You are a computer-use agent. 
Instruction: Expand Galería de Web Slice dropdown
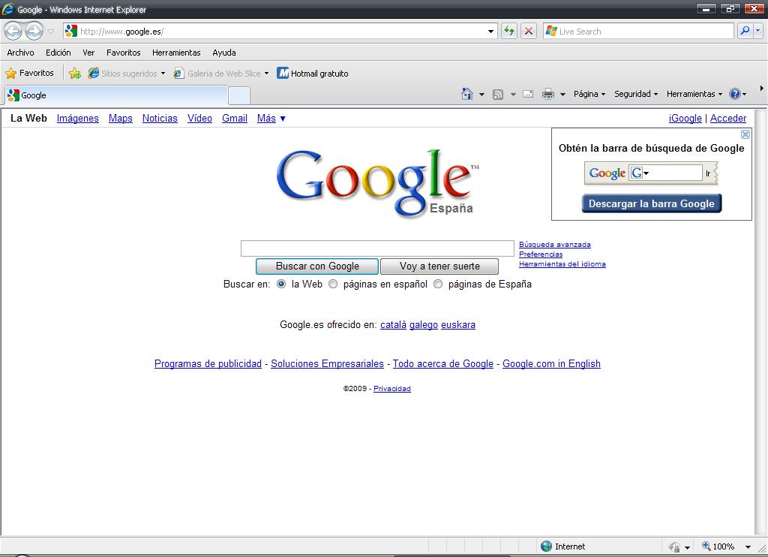[x=266, y=74]
